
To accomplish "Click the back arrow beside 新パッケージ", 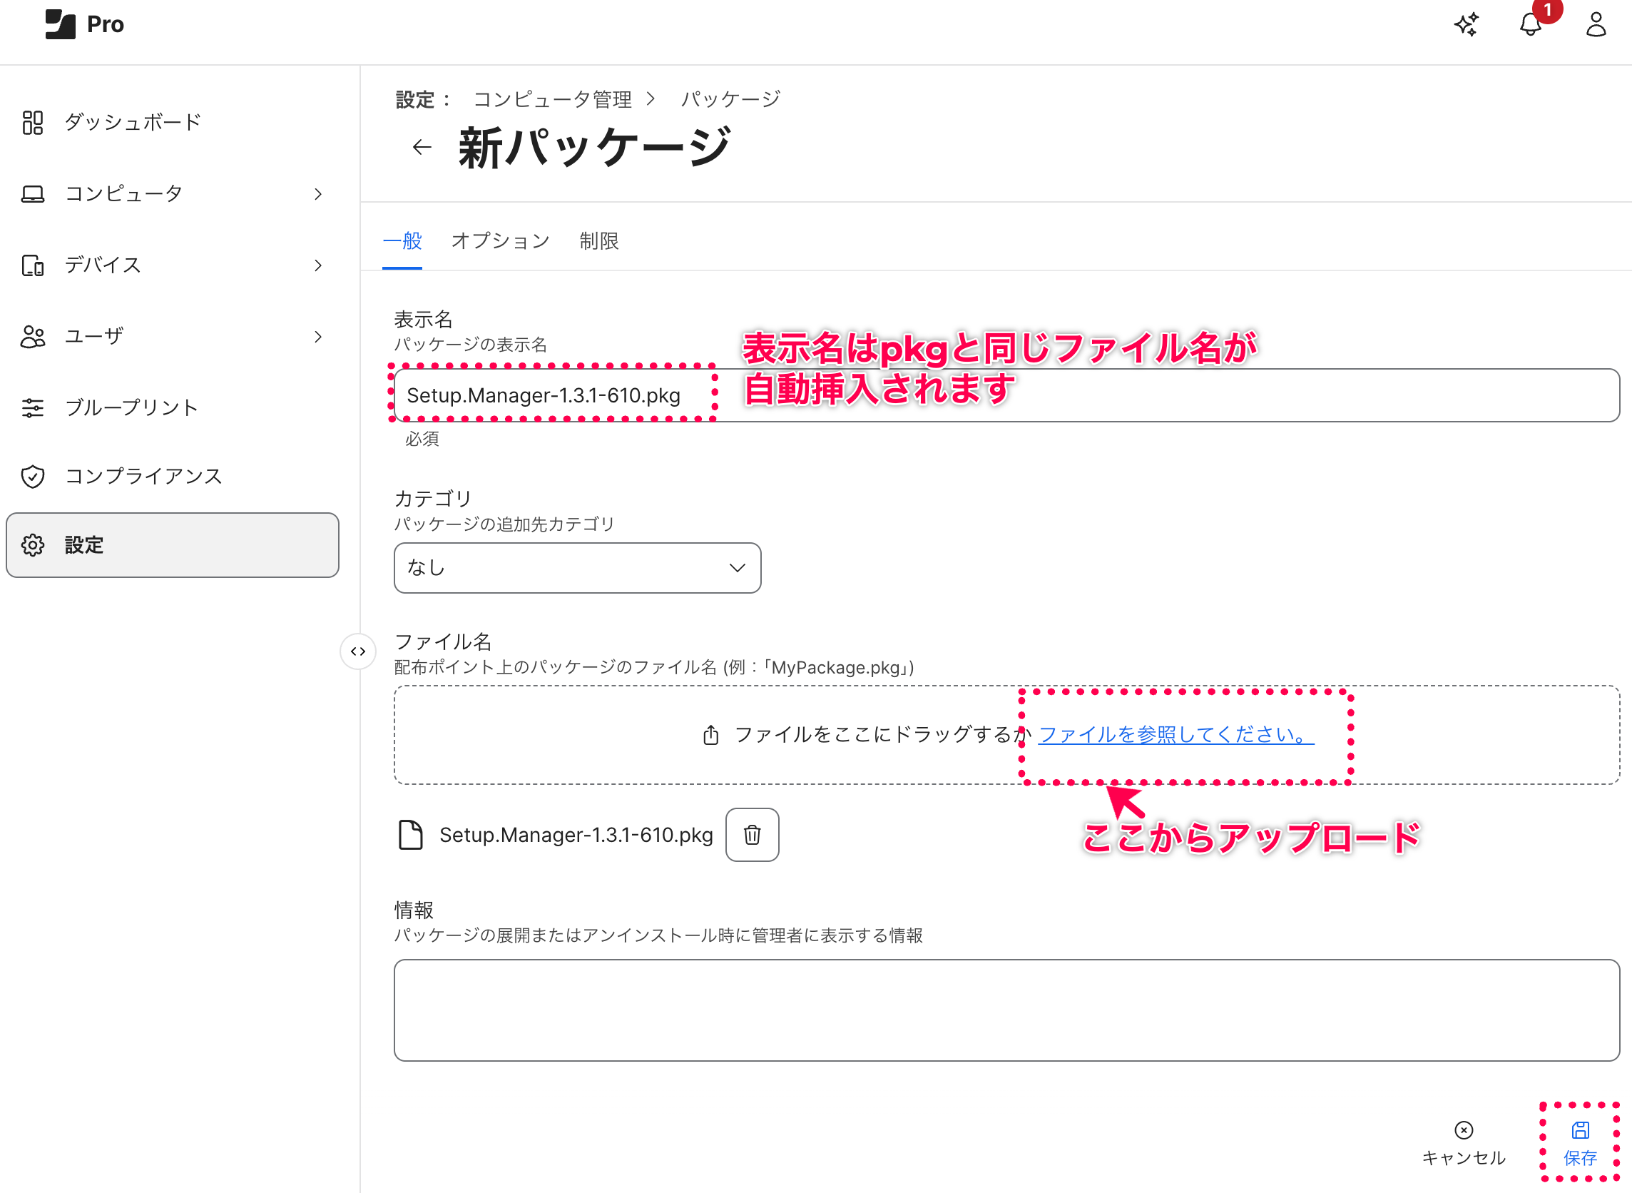I will [422, 147].
